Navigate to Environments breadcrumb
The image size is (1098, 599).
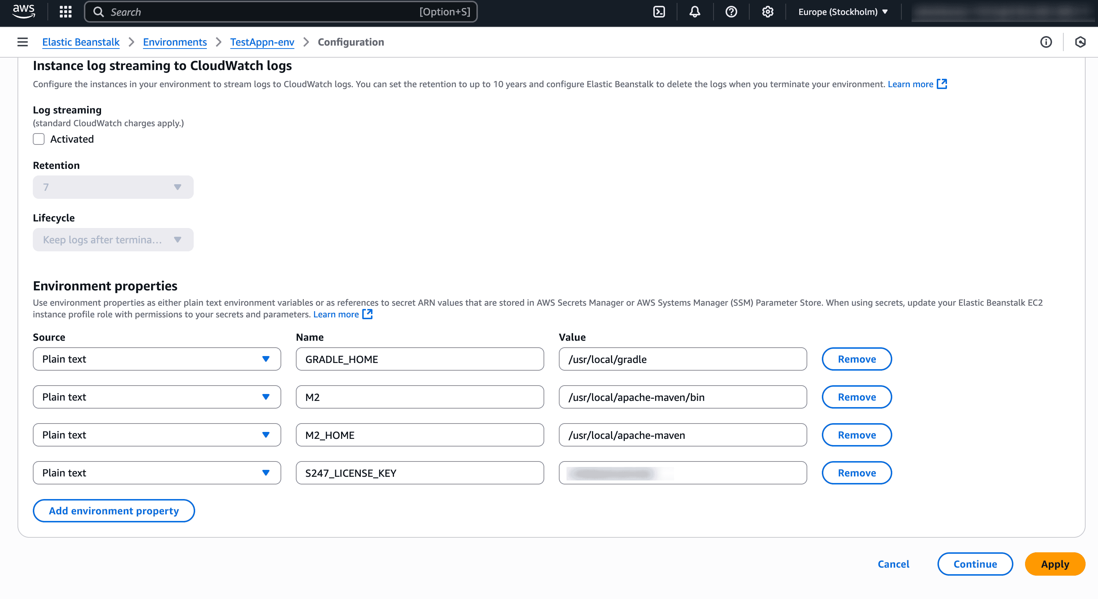pos(175,42)
